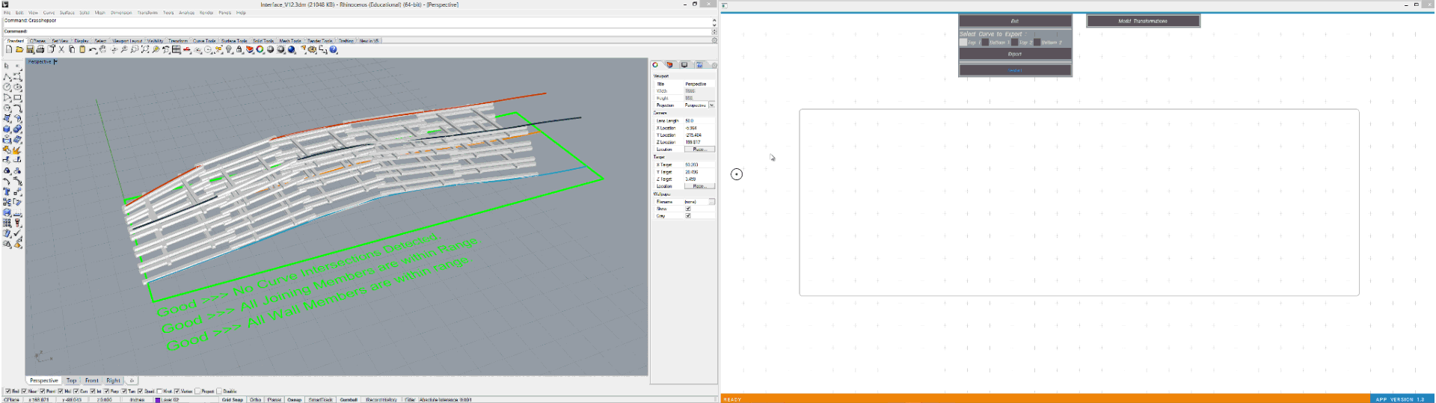Screen dimensions: 1436x403
Task: Click the blue-text button below Export
Action: [x=1015, y=70]
